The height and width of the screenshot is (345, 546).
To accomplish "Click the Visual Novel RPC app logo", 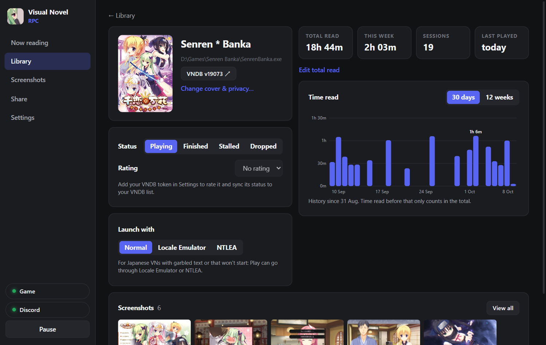I will coord(15,16).
